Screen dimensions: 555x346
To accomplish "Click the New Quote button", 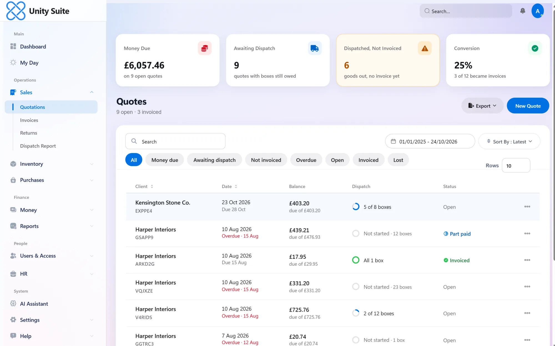I will tap(528, 106).
